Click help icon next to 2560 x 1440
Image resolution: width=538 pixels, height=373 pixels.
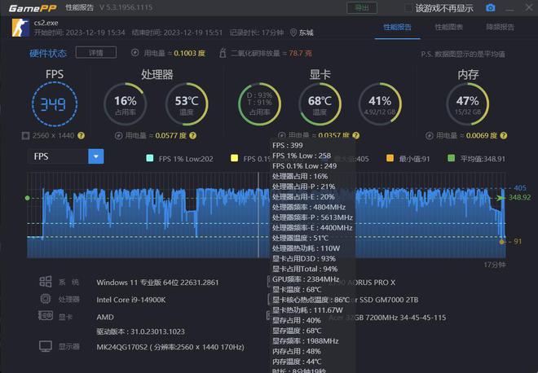pyautogui.click(x=81, y=136)
